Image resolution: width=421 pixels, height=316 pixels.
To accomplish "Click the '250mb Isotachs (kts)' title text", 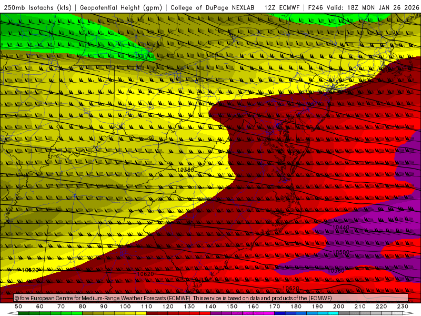I will (37, 7).
